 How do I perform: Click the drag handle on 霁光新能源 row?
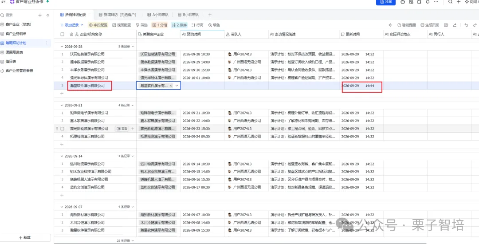coord(57,129)
